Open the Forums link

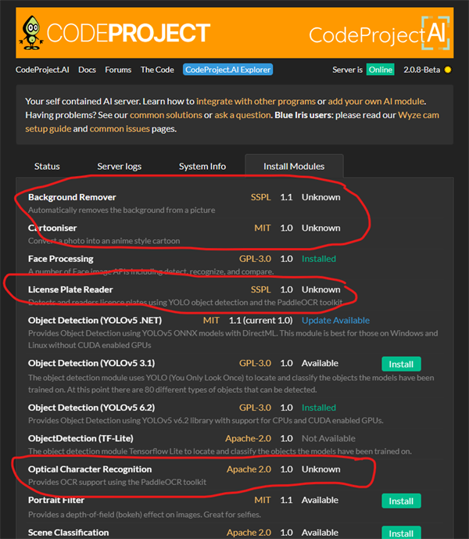click(x=118, y=70)
